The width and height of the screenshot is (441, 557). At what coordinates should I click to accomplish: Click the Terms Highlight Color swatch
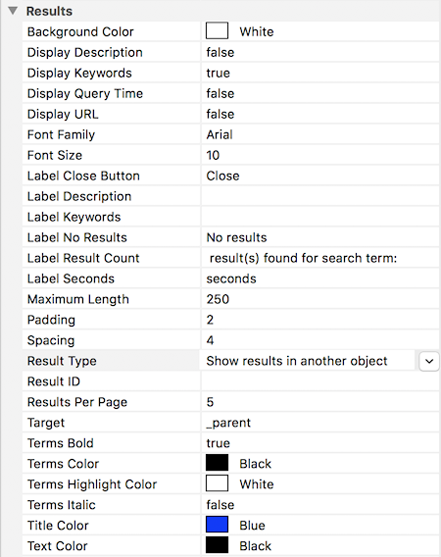(217, 483)
